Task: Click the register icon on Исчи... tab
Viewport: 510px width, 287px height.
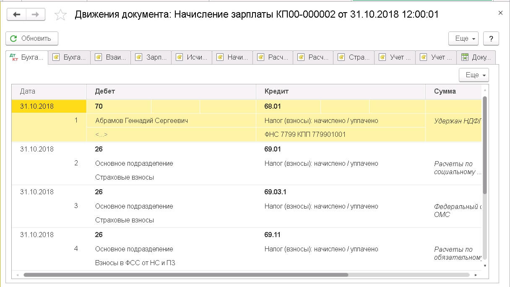Action: (x=180, y=57)
